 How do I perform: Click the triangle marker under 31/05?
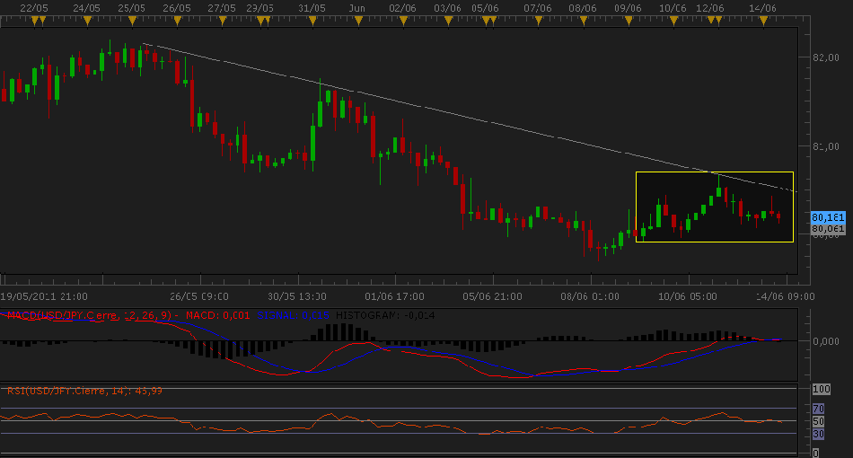(312, 21)
